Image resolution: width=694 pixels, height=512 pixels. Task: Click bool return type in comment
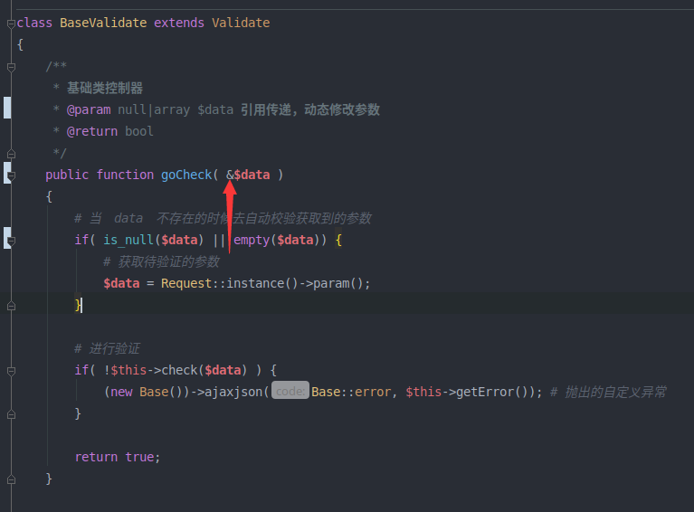click(x=139, y=131)
